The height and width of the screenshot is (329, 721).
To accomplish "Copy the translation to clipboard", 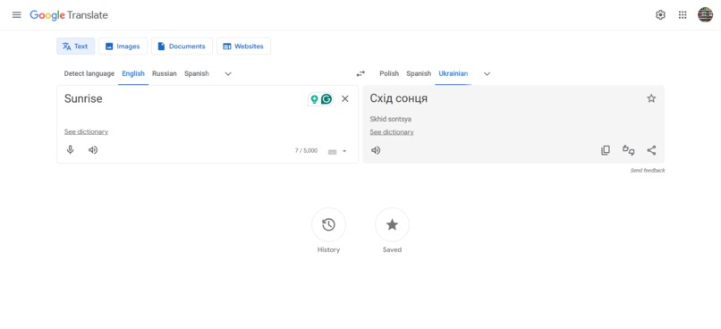I will coord(606,150).
